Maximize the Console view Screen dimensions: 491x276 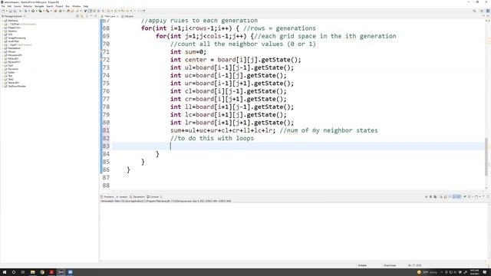[x=488, y=196]
